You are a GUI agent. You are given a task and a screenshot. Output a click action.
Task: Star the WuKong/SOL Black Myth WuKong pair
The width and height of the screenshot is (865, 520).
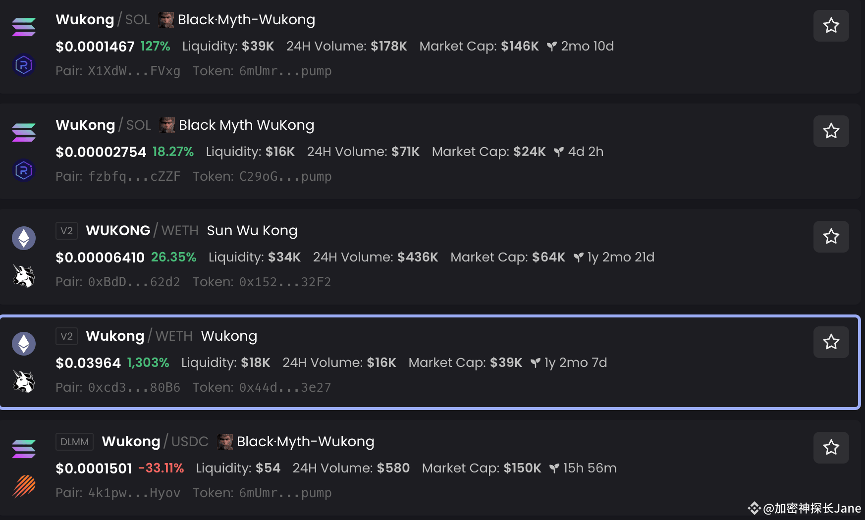pos(831,131)
